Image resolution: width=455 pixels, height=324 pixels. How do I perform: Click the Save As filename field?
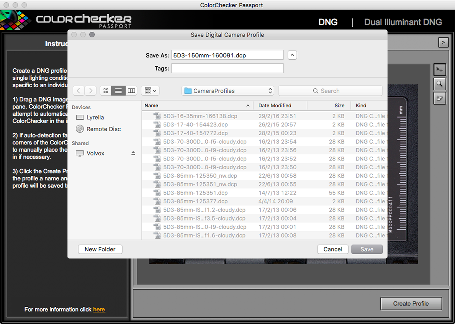227,55
